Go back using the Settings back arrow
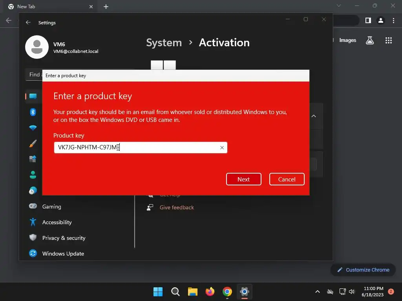 click(x=28, y=22)
